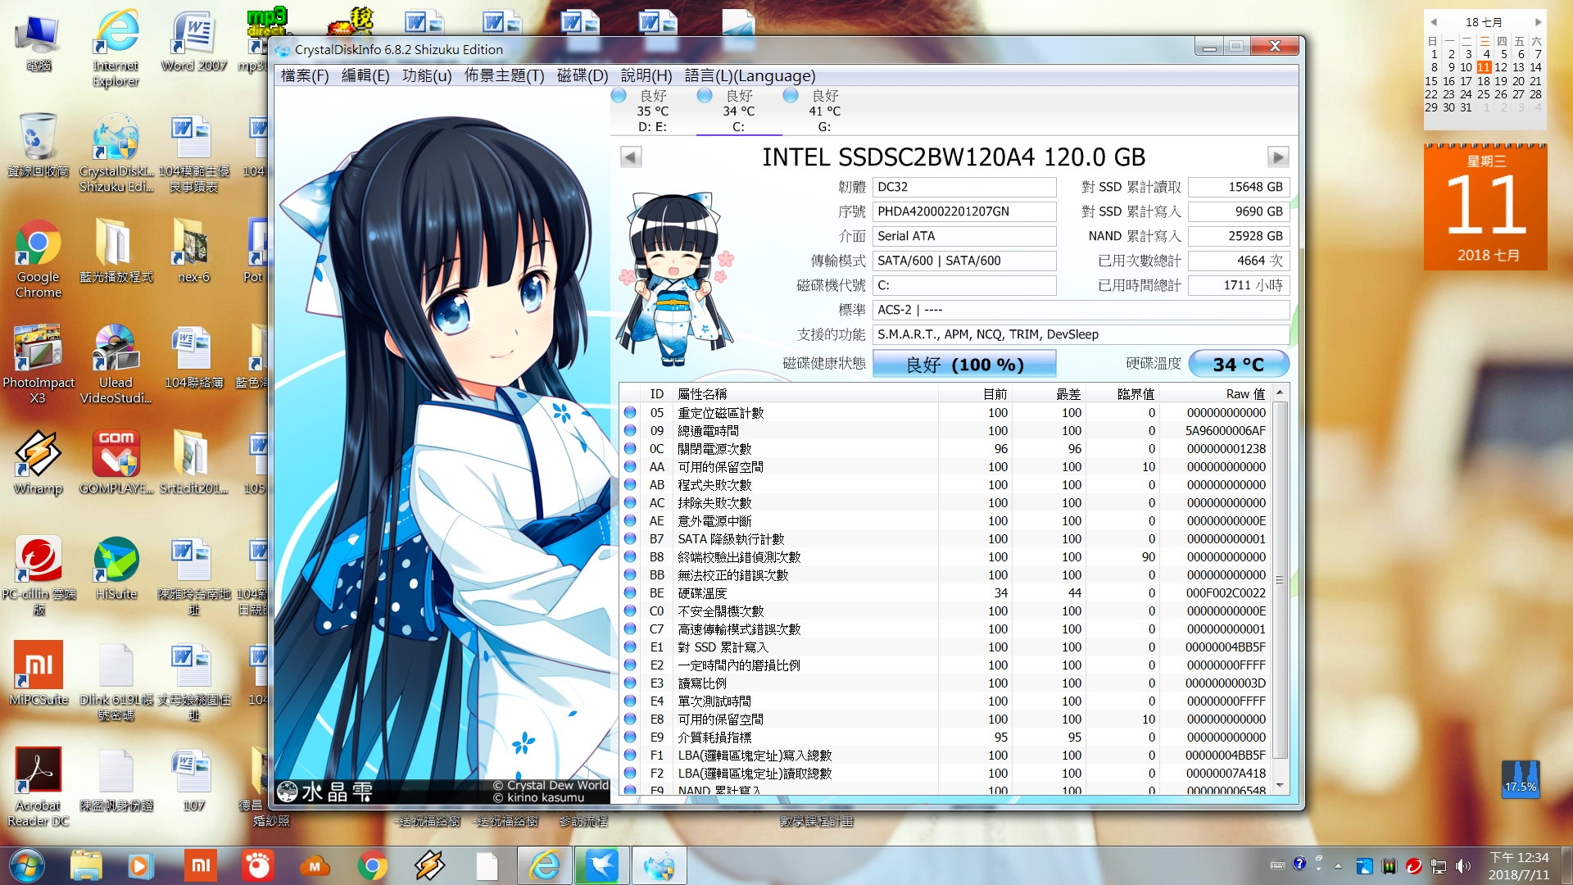Viewport: 1573px width, 885px height.
Task: Select the C: disk tab
Action: (x=738, y=111)
